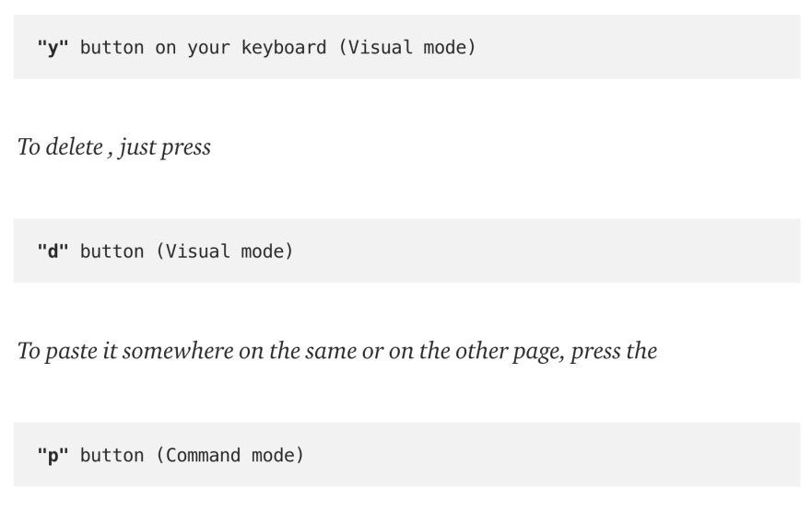
Task: Click "(Visual mode)" in the y code block
Action: point(407,48)
